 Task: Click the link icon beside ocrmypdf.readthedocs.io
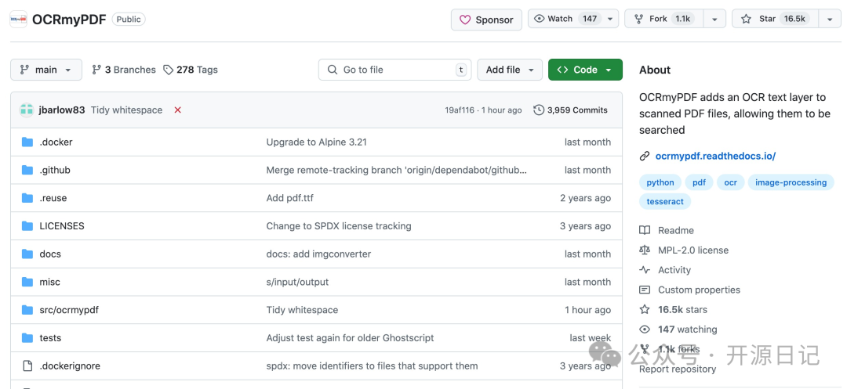pos(645,156)
